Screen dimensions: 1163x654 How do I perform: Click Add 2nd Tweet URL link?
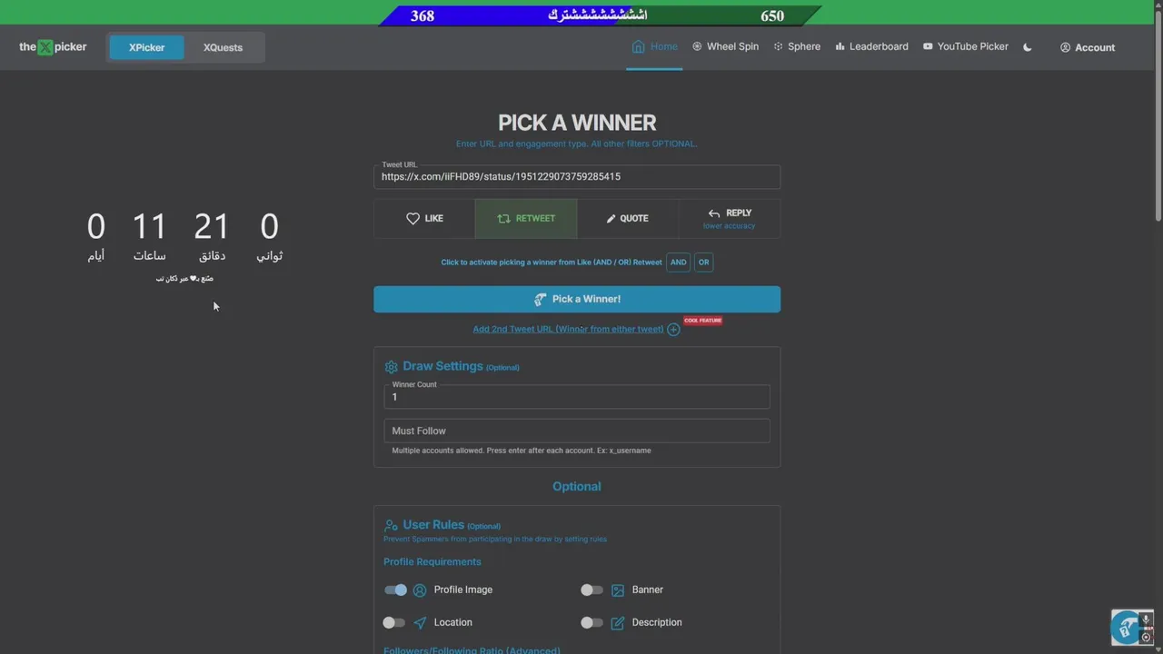(568, 329)
